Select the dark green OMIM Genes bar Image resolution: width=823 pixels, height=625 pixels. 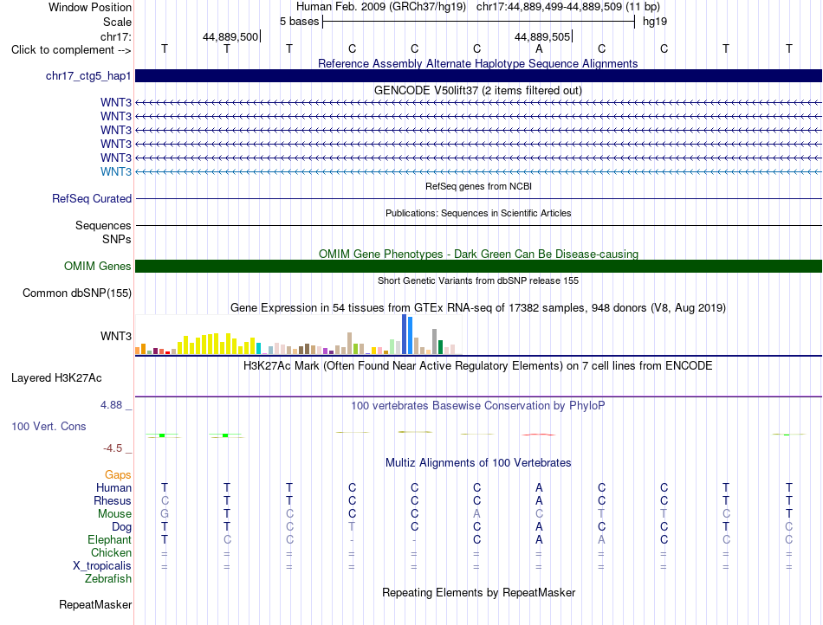478,267
